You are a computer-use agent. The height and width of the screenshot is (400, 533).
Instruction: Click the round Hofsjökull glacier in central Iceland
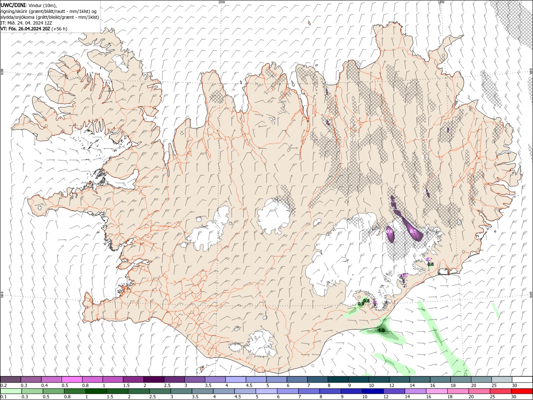pyautogui.click(x=274, y=216)
